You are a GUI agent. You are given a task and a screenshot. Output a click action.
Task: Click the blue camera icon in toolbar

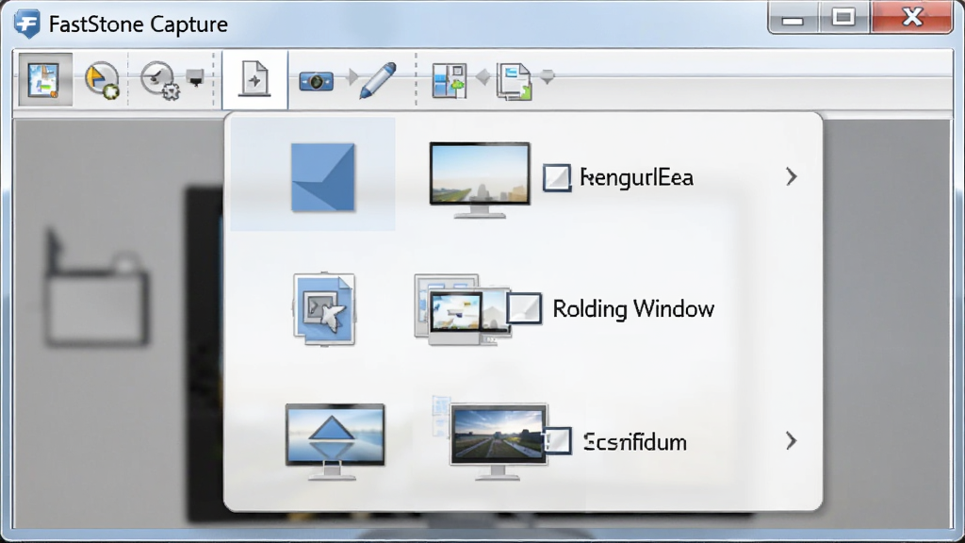(x=316, y=81)
